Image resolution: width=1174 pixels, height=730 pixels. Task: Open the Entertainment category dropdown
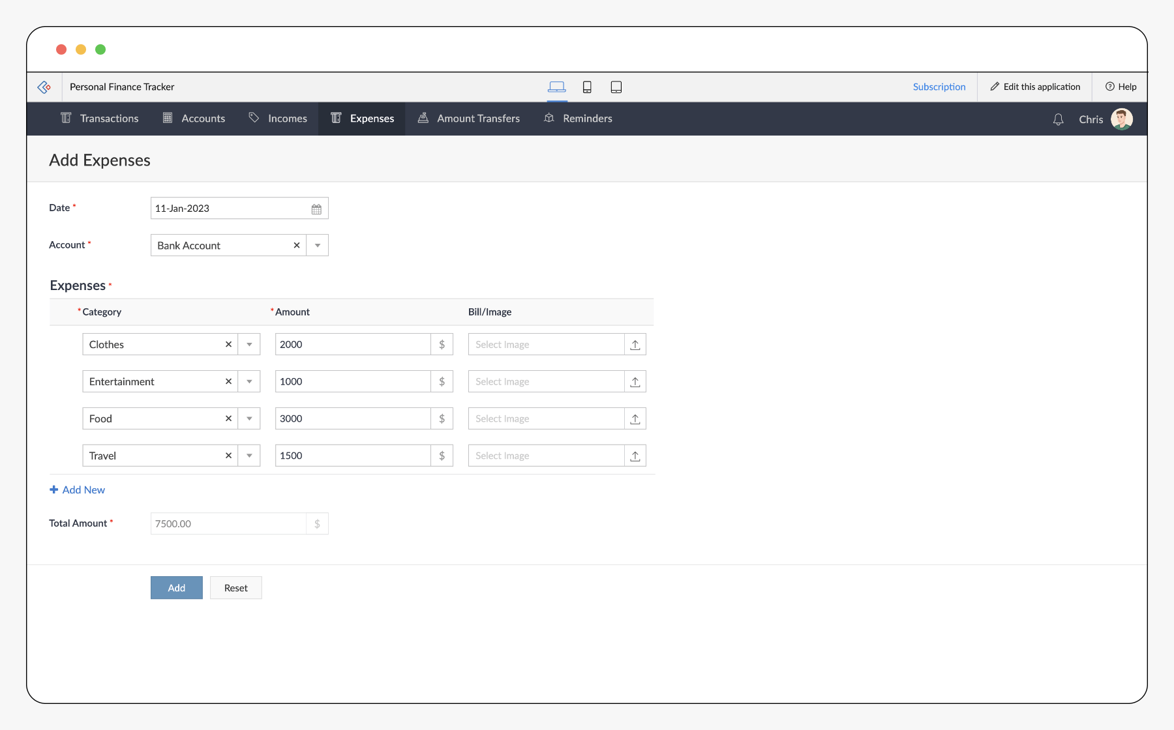pos(249,382)
